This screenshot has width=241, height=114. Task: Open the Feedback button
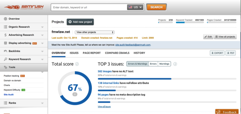[x=226, y=112]
